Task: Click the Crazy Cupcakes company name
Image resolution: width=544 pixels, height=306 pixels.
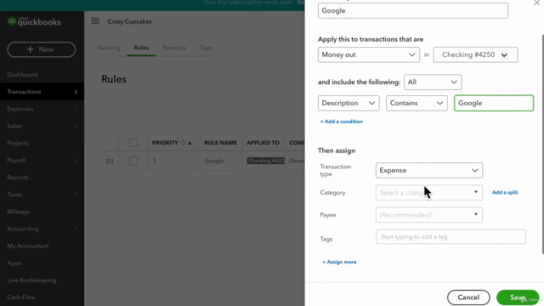Action: (129, 21)
